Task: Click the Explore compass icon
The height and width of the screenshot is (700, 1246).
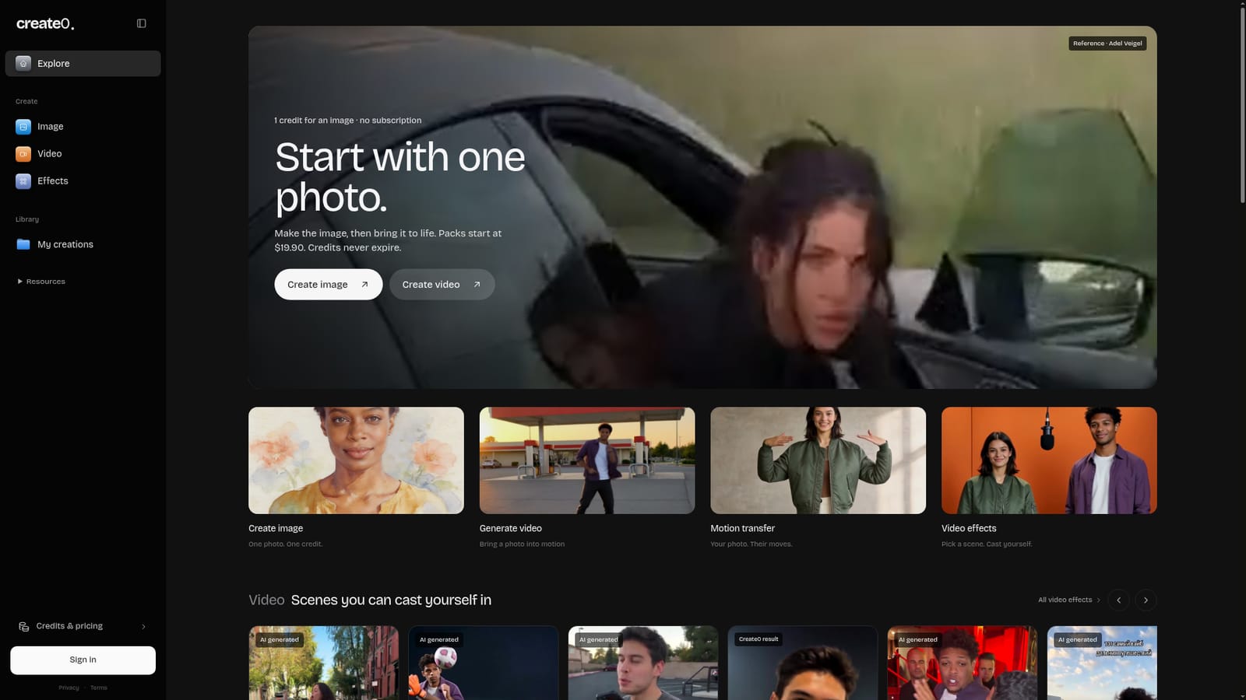Action: 23,63
